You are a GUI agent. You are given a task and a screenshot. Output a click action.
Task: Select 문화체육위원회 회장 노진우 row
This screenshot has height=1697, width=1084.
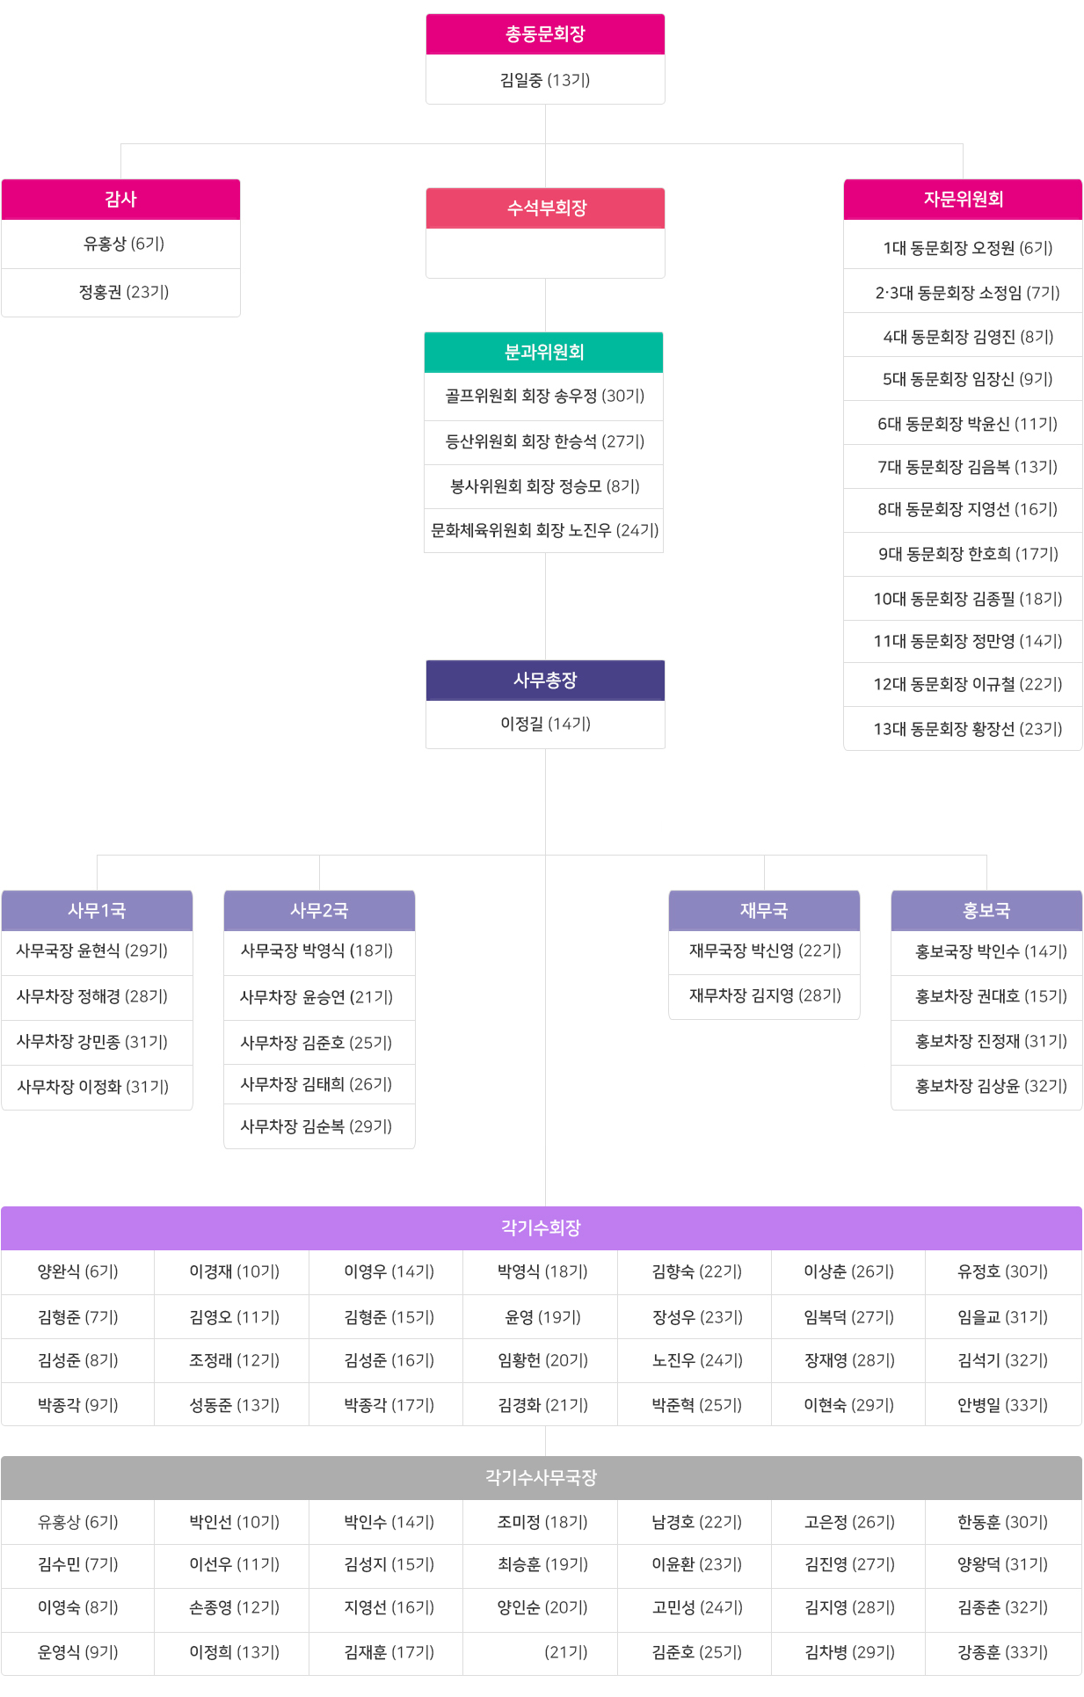click(543, 530)
